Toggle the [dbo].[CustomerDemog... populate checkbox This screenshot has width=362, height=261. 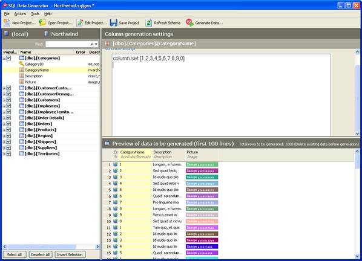pos(8,94)
